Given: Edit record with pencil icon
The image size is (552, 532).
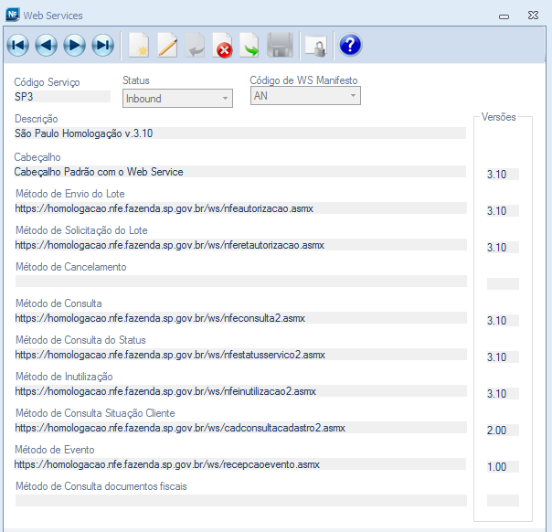Looking at the screenshot, I should pyautogui.click(x=167, y=45).
